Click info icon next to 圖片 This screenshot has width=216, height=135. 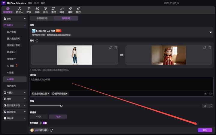(37, 40)
